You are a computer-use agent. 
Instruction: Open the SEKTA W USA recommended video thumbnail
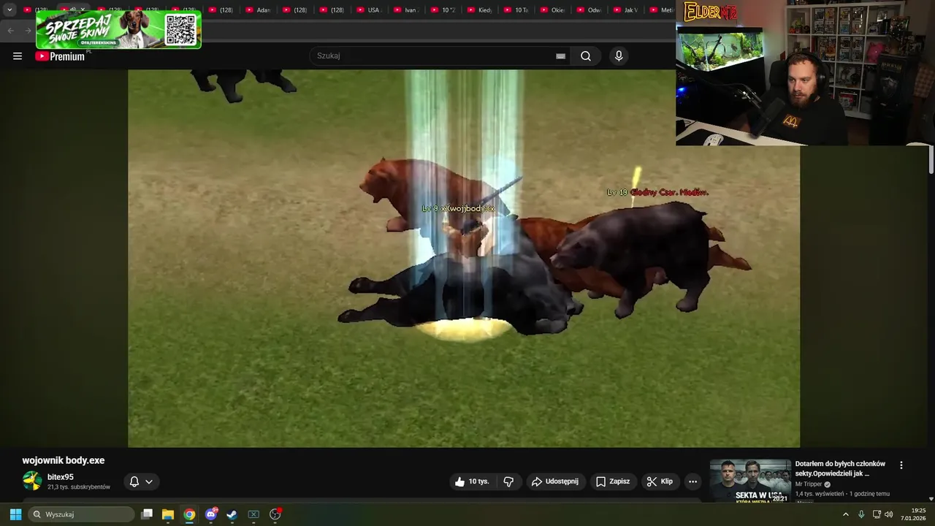pyautogui.click(x=750, y=481)
